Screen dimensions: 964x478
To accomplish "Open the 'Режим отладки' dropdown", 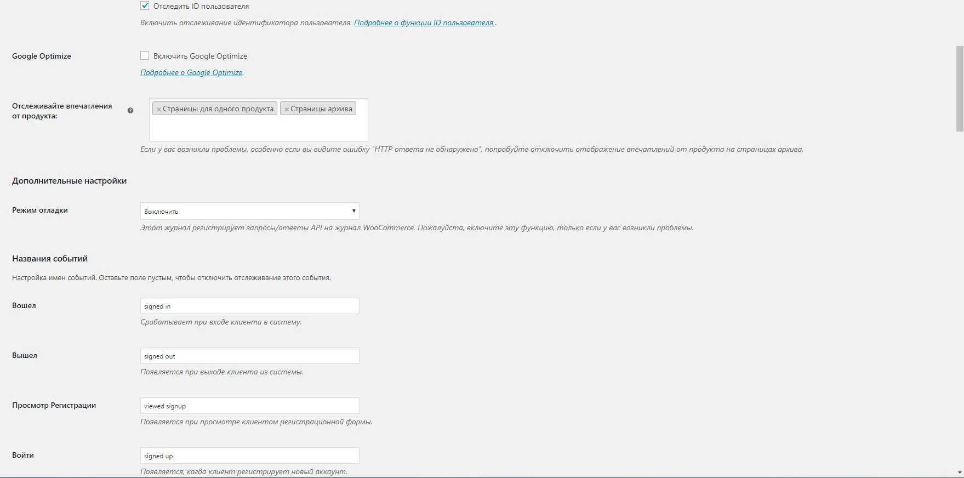I will (250, 211).
